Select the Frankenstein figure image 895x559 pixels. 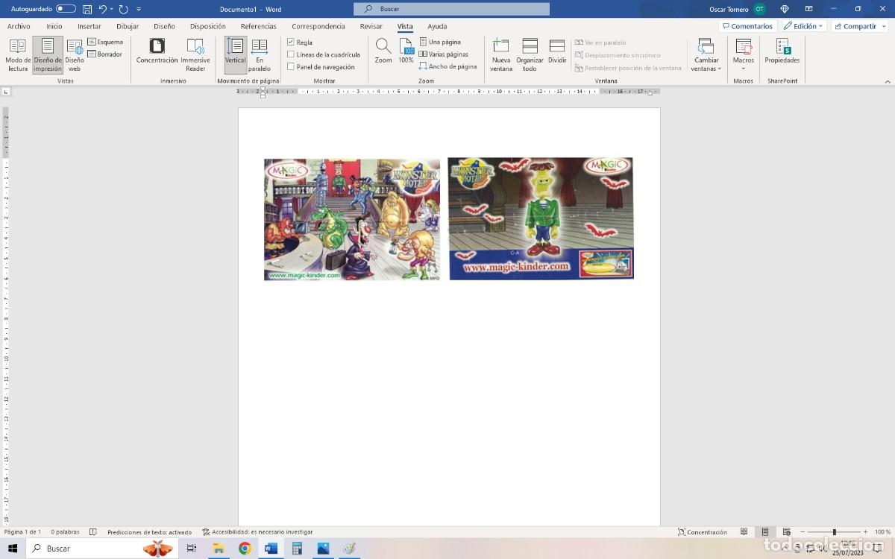541,218
